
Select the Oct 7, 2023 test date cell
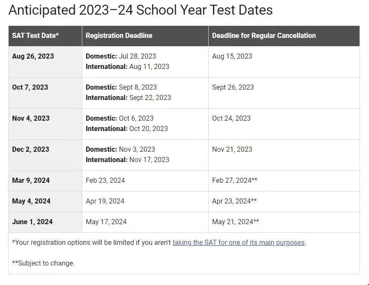(x=45, y=93)
